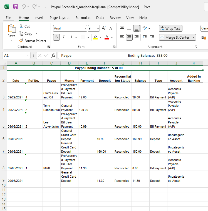This screenshot has height=211, width=208.
Task: Open the Copy dropdown arrow
Action: (x=36, y=34)
